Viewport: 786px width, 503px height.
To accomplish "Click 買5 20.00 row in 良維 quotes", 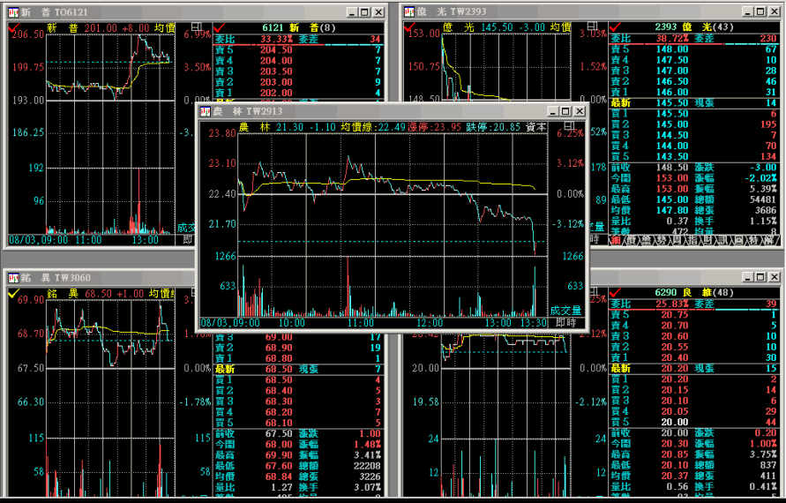I will pos(693,422).
